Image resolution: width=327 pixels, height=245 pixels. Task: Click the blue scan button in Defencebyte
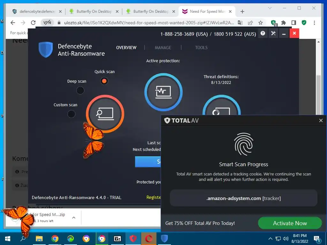point(148,162)
